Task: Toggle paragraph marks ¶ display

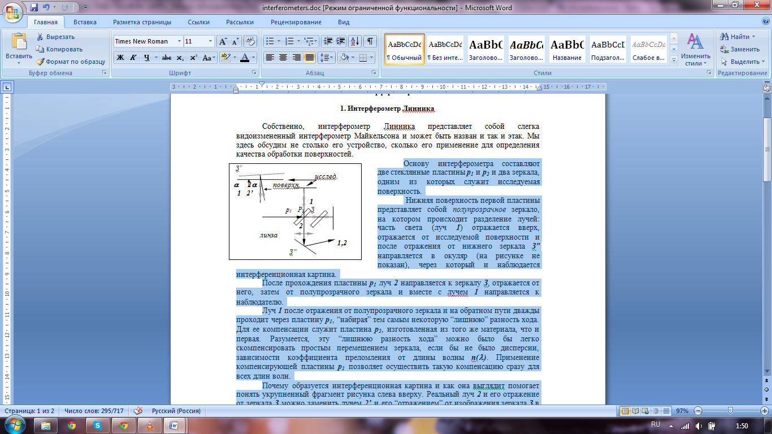Action: (370, 41)
